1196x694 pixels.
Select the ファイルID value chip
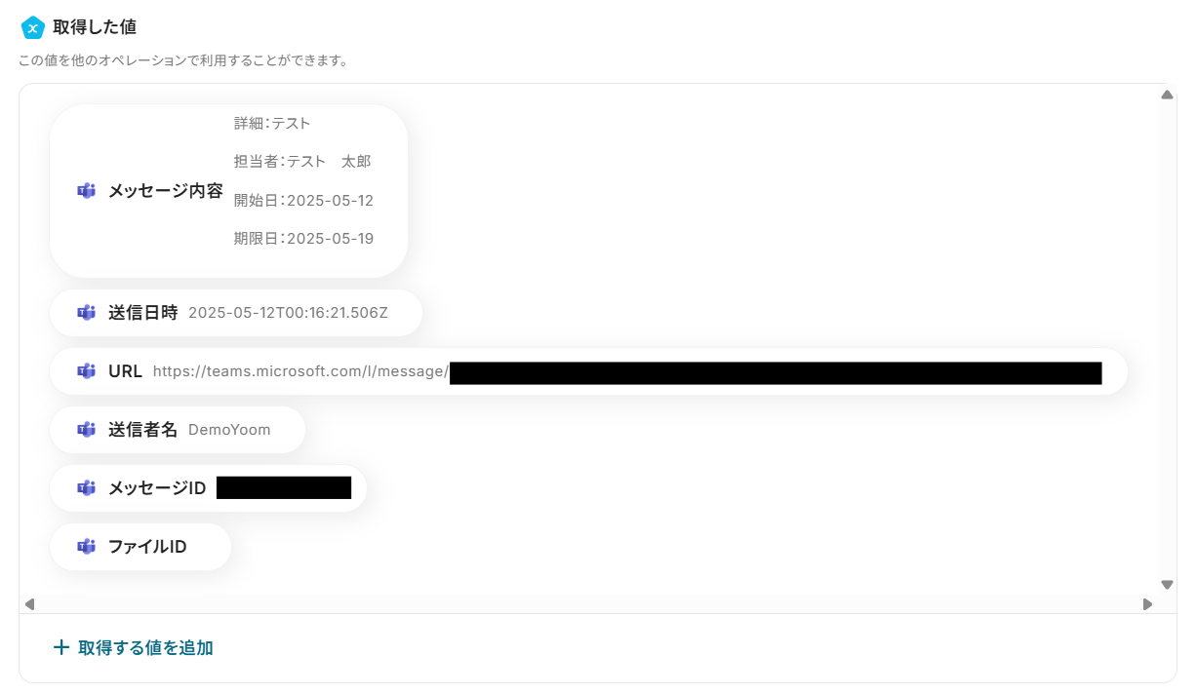pyautogui.click(x=140, y=547)
